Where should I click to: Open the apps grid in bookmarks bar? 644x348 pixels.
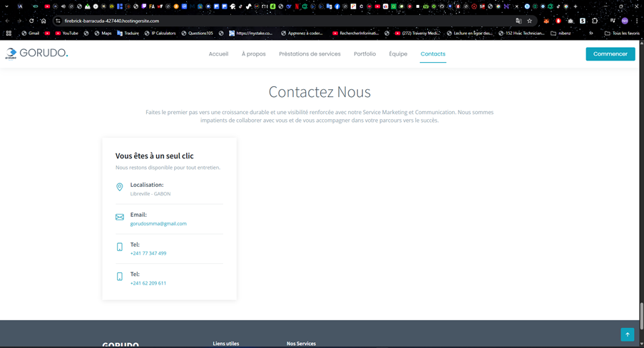click(9, 34)
